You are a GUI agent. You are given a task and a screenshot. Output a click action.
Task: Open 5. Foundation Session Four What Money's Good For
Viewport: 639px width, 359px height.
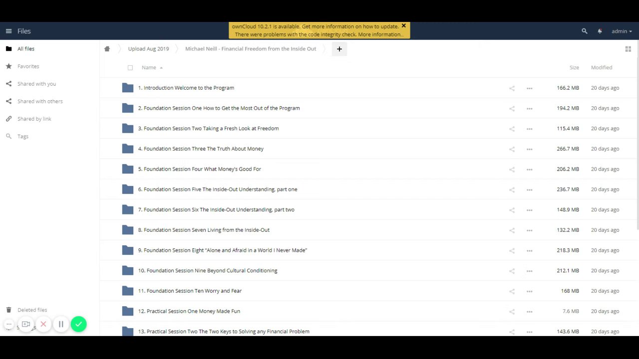click(200, 169)
